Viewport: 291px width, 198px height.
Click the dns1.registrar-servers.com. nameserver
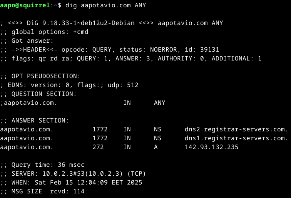[x=236, y=138]
